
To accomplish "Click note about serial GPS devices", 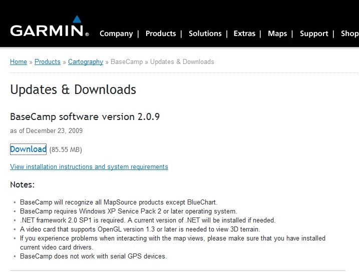I will tap(94, 256).
